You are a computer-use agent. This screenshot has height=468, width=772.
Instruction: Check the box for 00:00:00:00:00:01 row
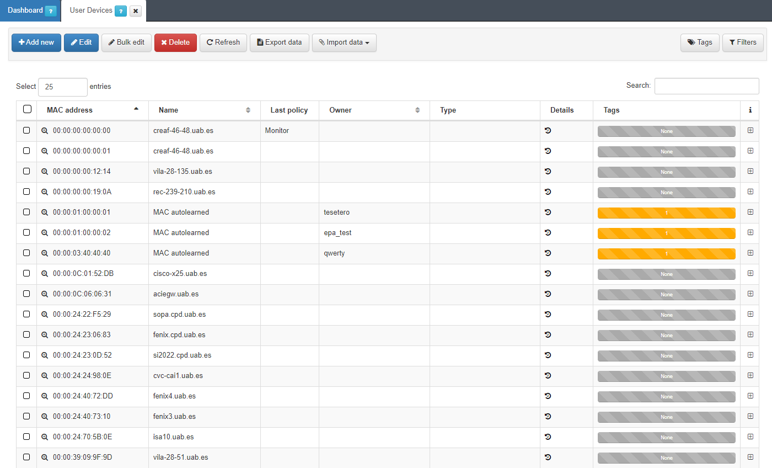click(26, 151)
